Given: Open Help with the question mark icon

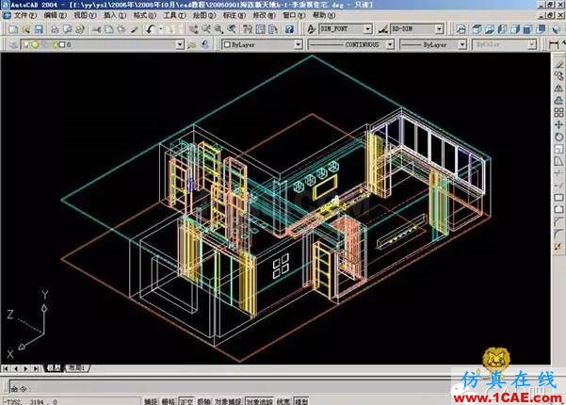Looking at the screenshot, I should tap(289, 29).
